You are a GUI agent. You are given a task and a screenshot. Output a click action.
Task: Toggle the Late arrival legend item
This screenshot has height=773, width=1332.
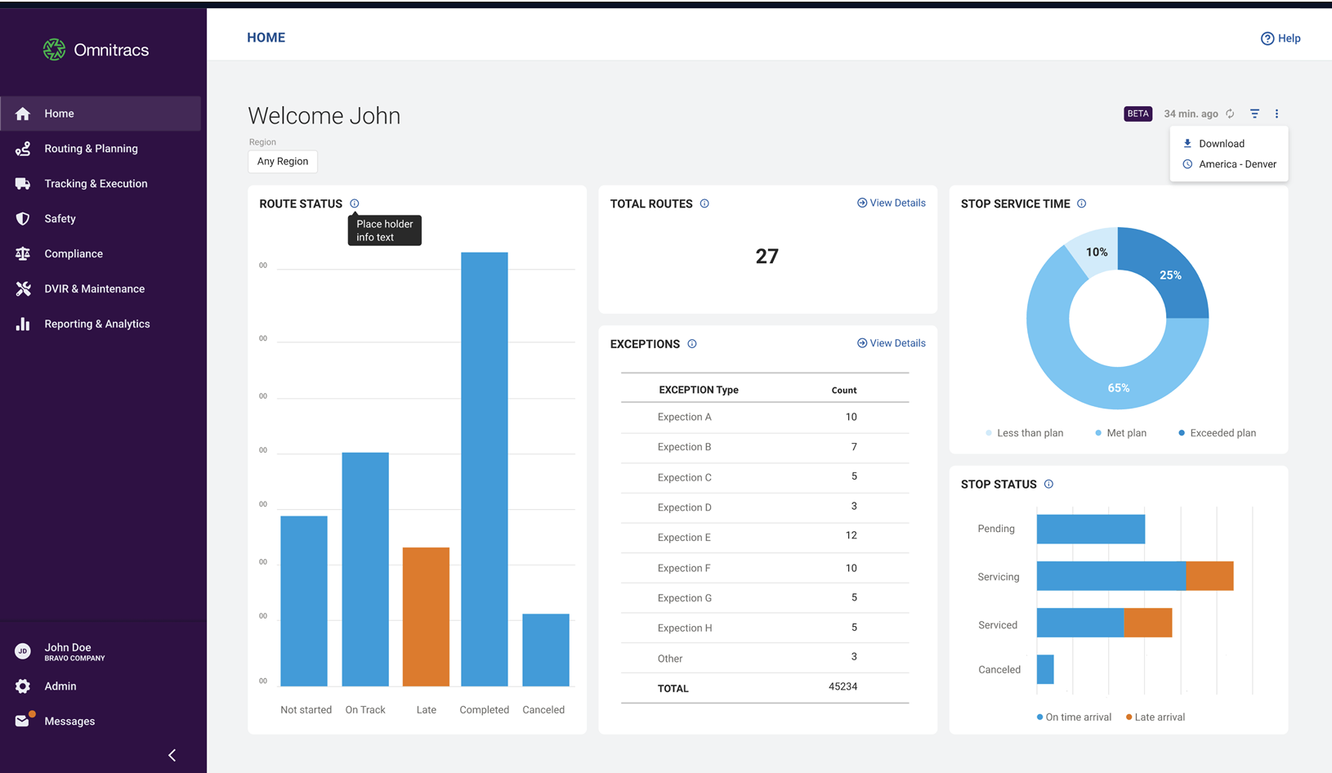1155,717
